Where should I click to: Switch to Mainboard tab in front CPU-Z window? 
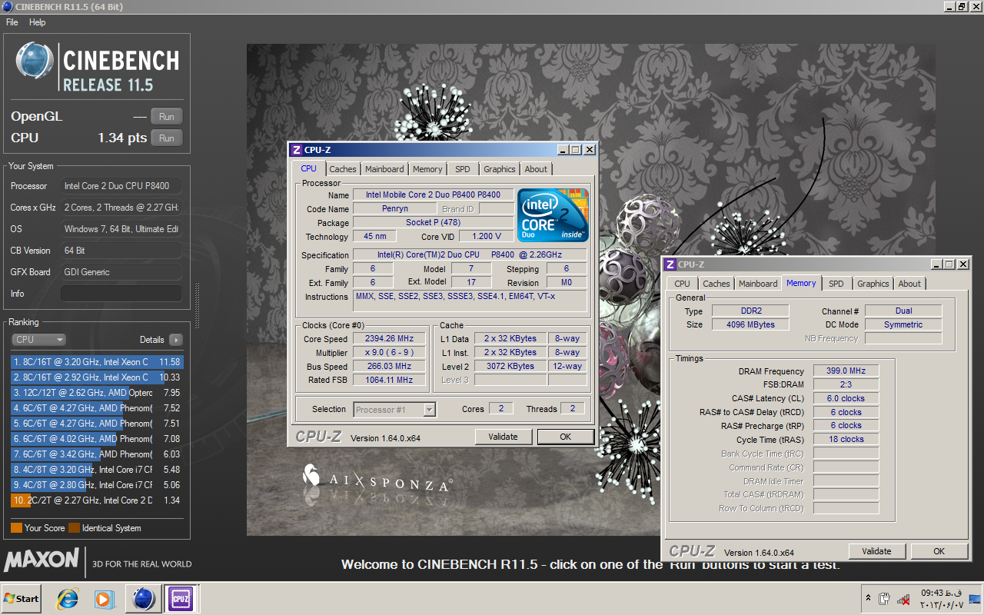[384, 169]
